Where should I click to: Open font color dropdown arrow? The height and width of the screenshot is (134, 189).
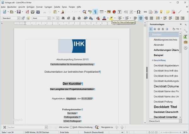click(108, 18)
